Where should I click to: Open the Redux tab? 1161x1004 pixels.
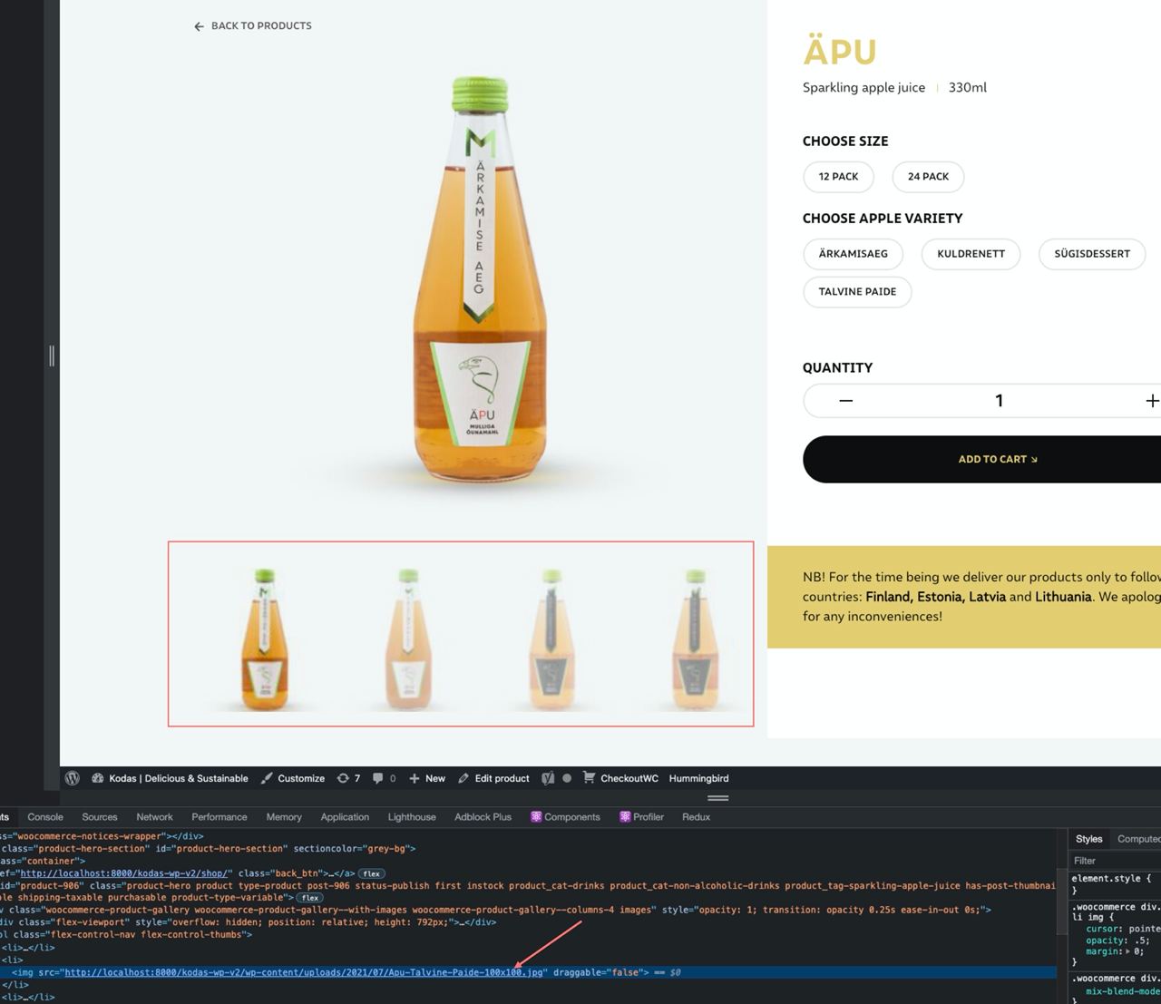(696, 817)
